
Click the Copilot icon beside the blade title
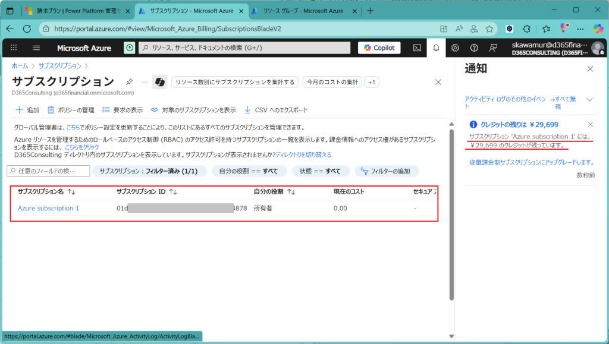pyautogui.click(x=159, y=82)
